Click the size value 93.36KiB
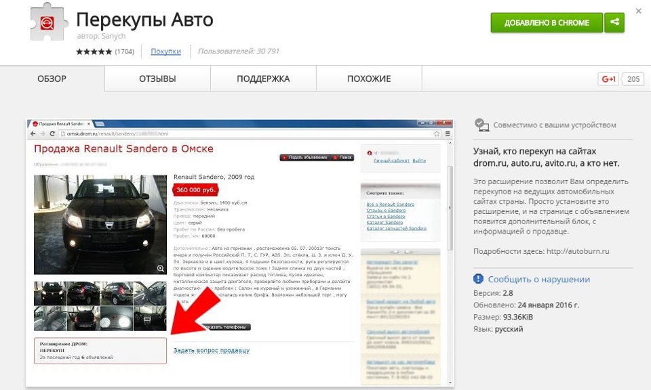The image size is (651, 390). coord(517,317)
